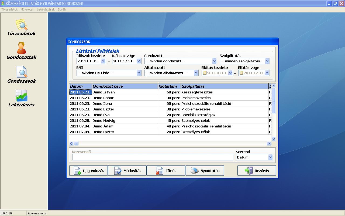
Task: Open the Sorrend sort order dropdown
Action: pos(270,157)
